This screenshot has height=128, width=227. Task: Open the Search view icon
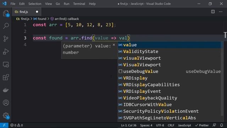tap(6, 26)
